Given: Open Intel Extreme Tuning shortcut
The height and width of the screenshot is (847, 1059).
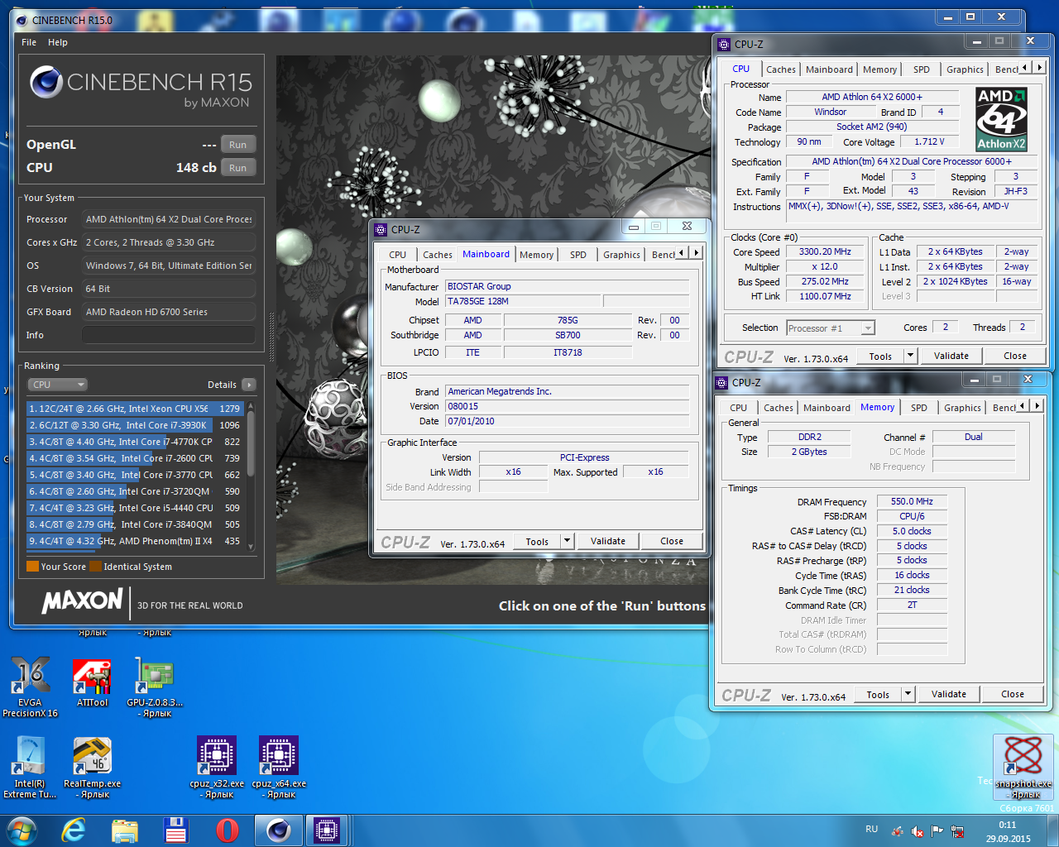Looking at the screenshot, I should point(30,767).
